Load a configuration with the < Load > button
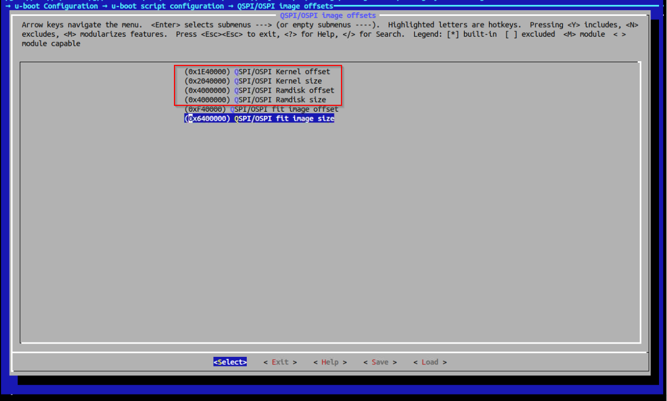 point(430,362)
